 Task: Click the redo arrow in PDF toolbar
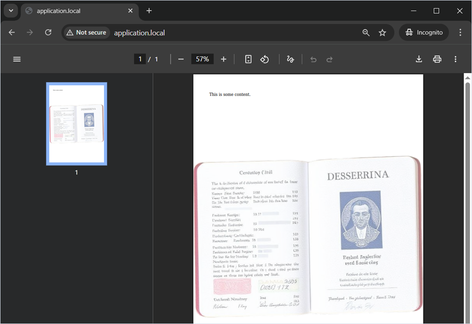tap(329, 59)
